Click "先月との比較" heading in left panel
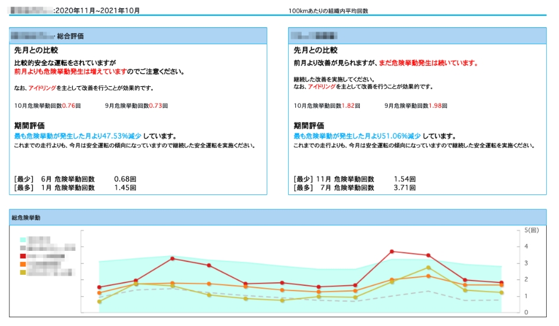Screen dimensions: 559x326 pos(36,50)
